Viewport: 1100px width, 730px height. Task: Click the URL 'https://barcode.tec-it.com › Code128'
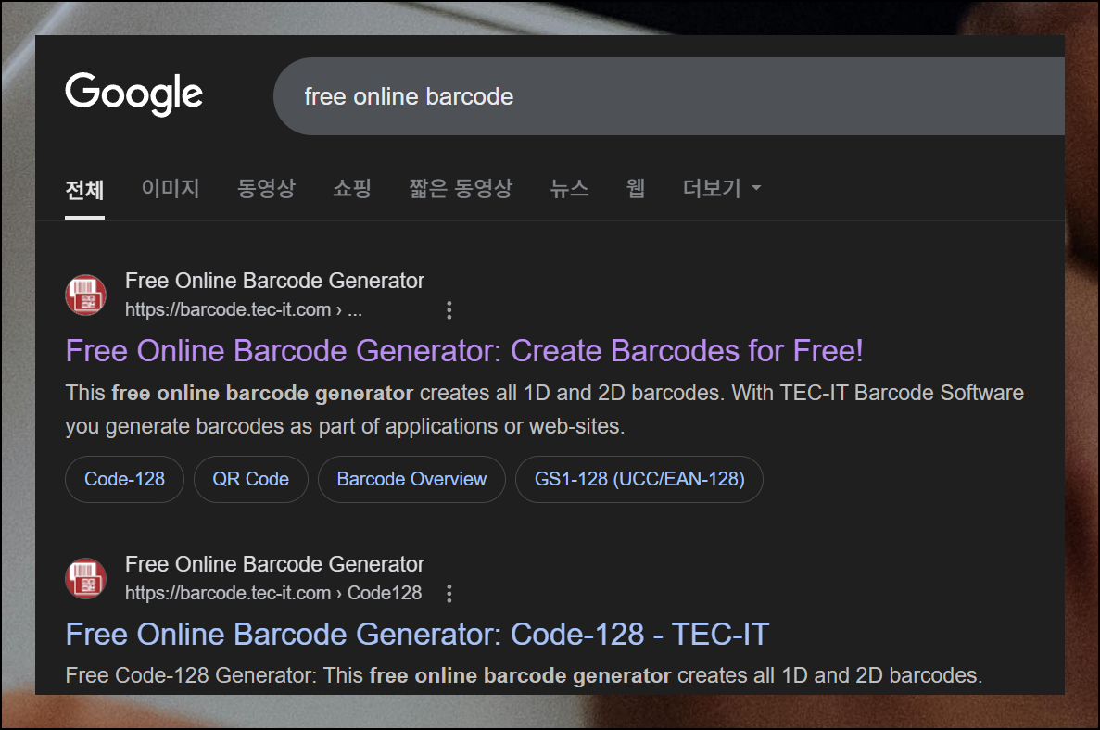(x=273, y=593)
